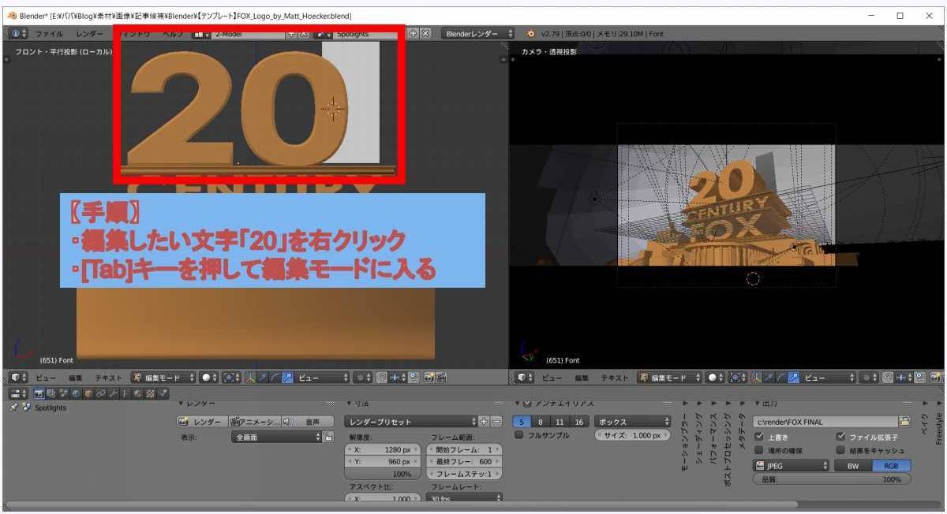The width and height of the screenshot is (947, 514).
Task: Open the ファイル menu in top bar
Action: 49,34
